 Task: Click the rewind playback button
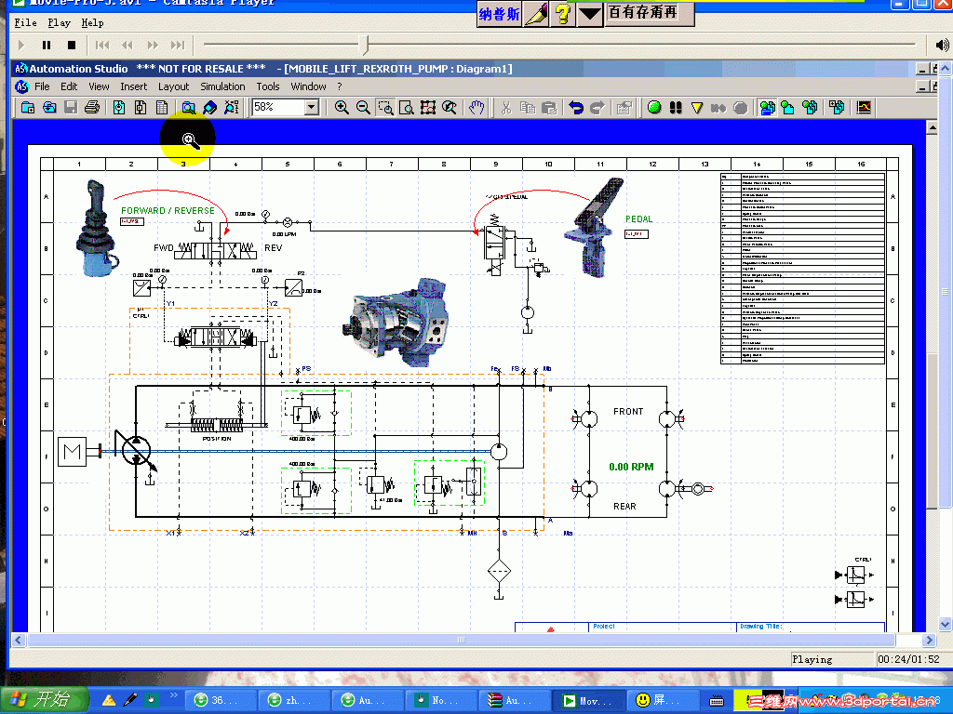[x=127, y=45]
